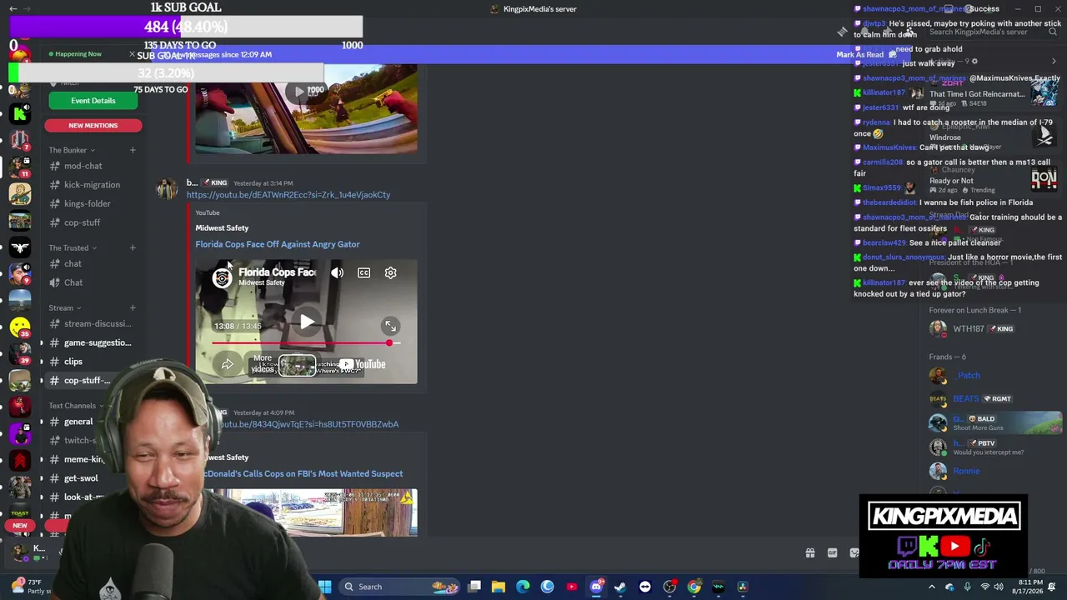Open the green Kick server icon
The height and width of the screenshot is (600, 1067).
pyautogui.click(x=20, y=114)
